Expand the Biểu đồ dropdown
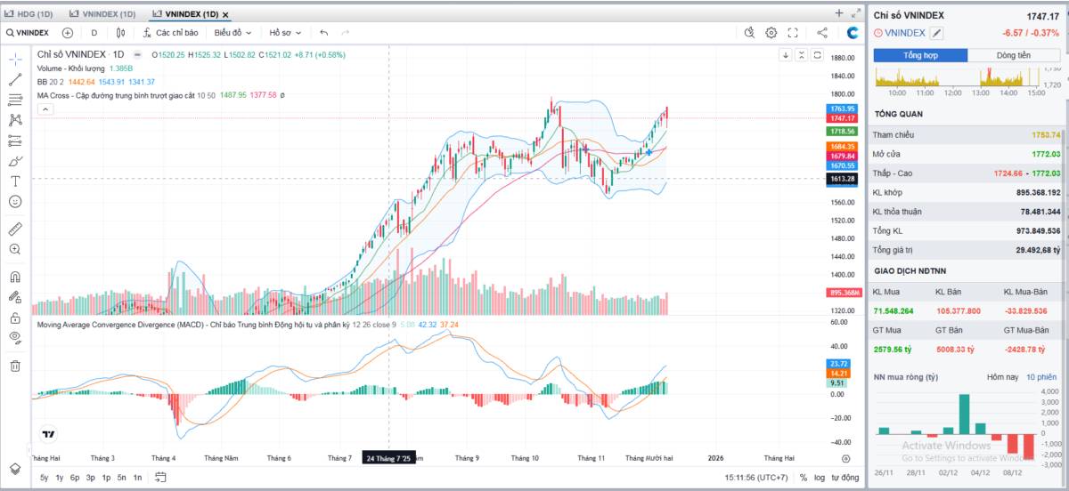The width and height of the screenshot is (1069, 491). point(233,33)
